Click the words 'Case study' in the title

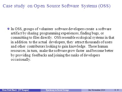(x=14, y=6)
